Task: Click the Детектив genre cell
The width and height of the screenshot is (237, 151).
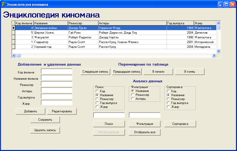Action: (x=205, y=33)
